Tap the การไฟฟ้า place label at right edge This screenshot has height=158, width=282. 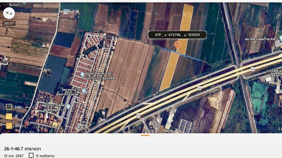(x=274, y=73)
